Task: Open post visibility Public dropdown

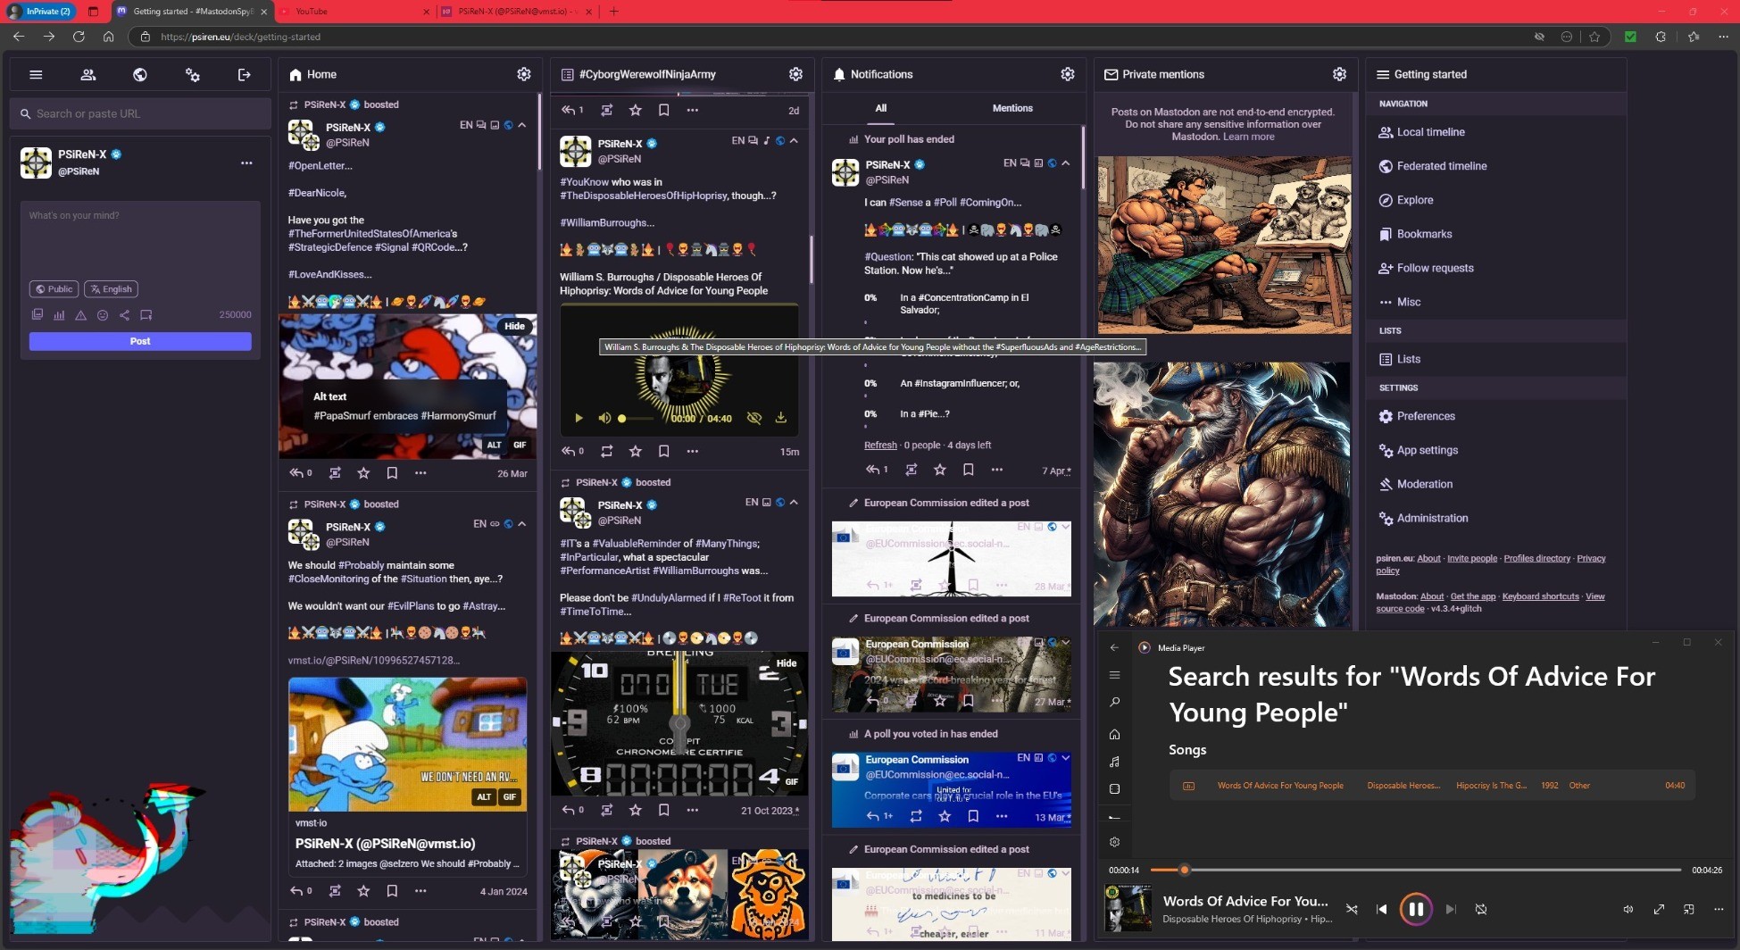Action: (x=54, y=288)
